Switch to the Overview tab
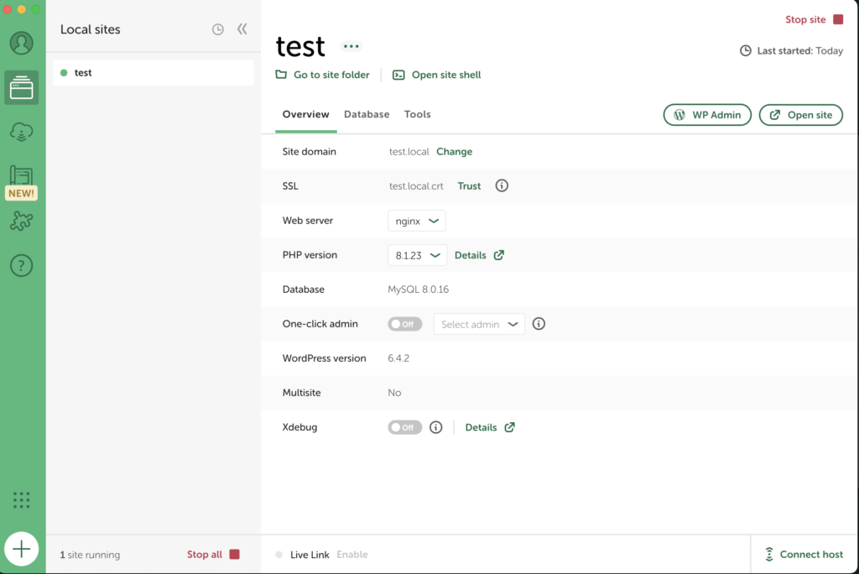The width and height of the screenshot is (859, 574). [305, 115]
